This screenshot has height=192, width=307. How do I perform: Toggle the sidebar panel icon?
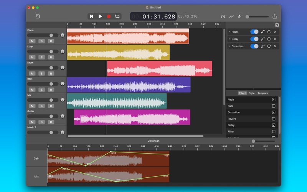(x=38, y=17)
